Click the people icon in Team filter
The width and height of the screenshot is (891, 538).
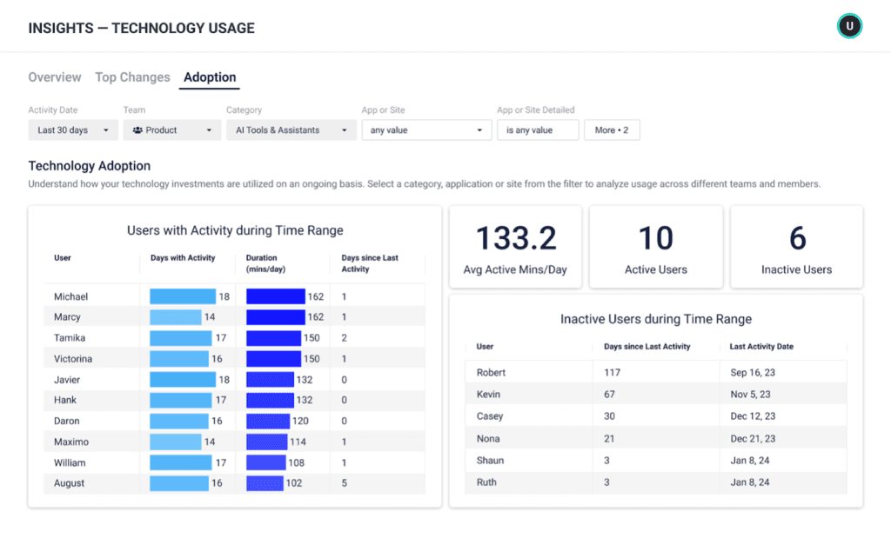pyautogui.click(x=137, y=130)
